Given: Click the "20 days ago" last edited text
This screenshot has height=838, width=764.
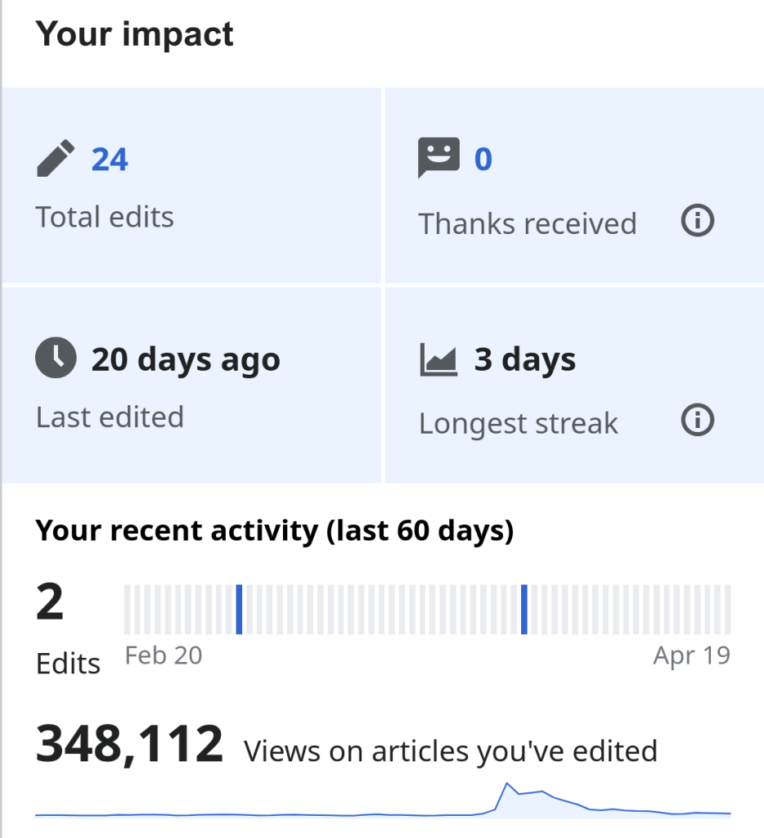Looking at the screenshot, I should [186, 360].
